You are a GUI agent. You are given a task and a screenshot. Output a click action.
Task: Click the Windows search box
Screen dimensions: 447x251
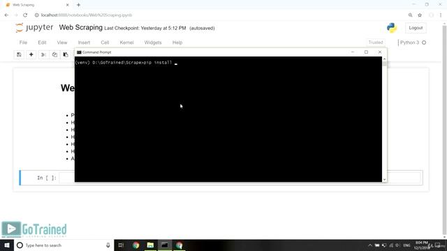[64, 245]
